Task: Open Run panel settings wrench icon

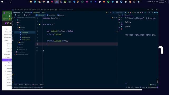Action: pos(119,20)
